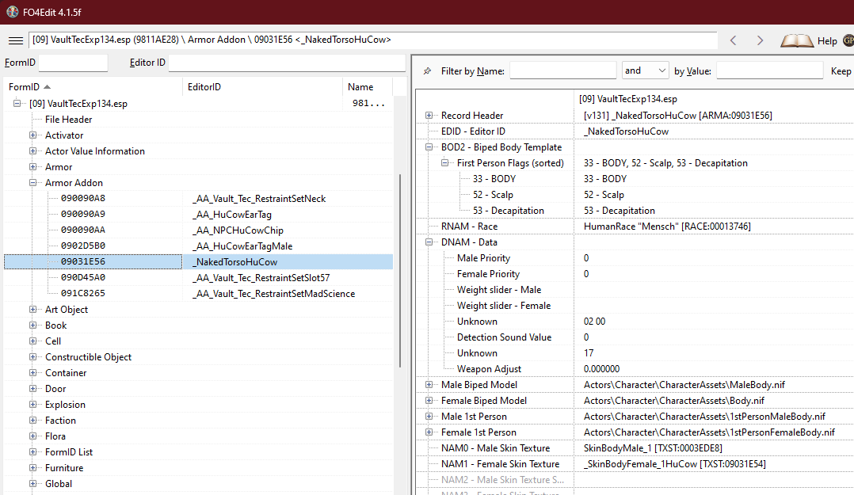The image size is (854, 495).
Task: Expand the Armor group
Action: [33, 166]
